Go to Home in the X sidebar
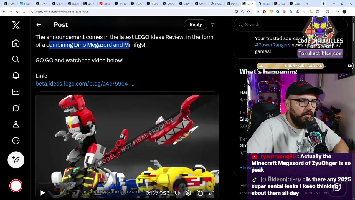 [16, 43]
